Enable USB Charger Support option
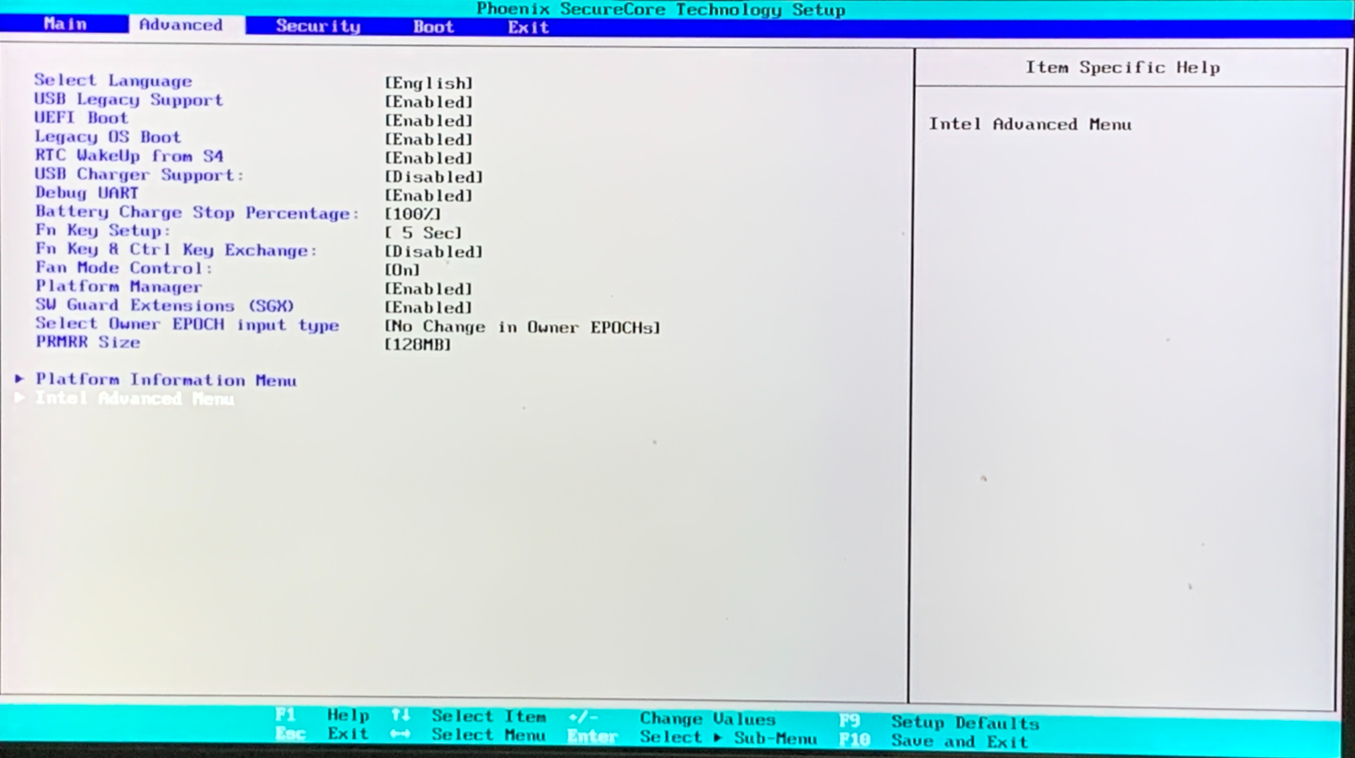 click(433, 177)
